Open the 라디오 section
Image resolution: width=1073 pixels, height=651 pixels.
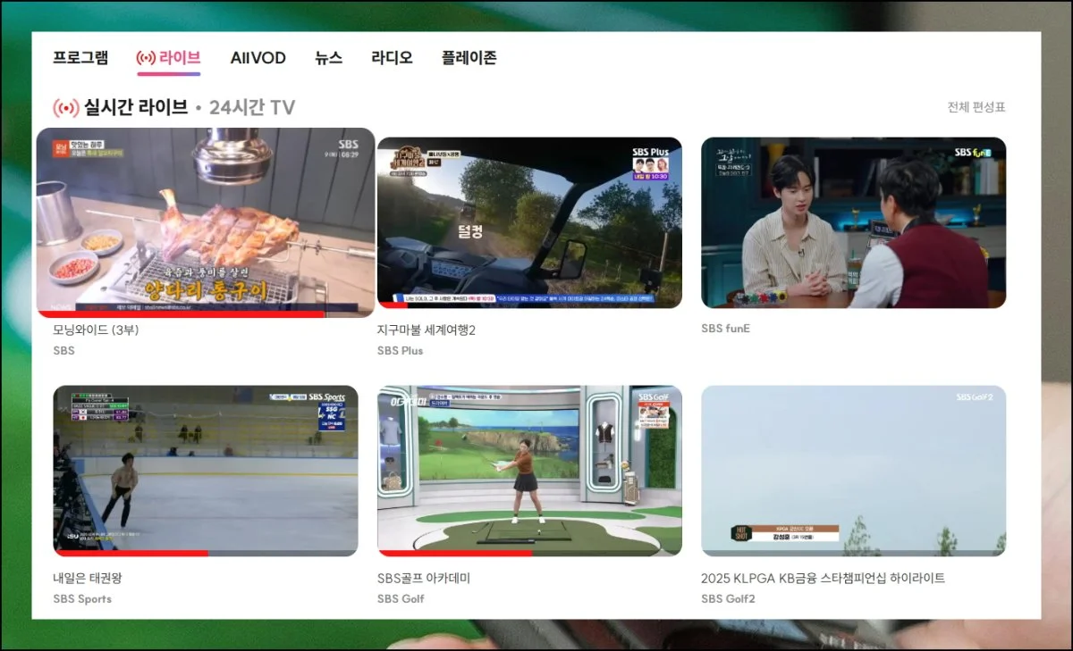391,57
